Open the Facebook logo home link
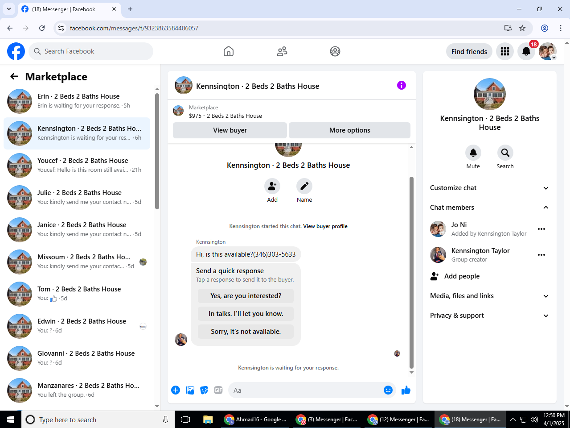This screenshot has width=570, height=428. 16,51
